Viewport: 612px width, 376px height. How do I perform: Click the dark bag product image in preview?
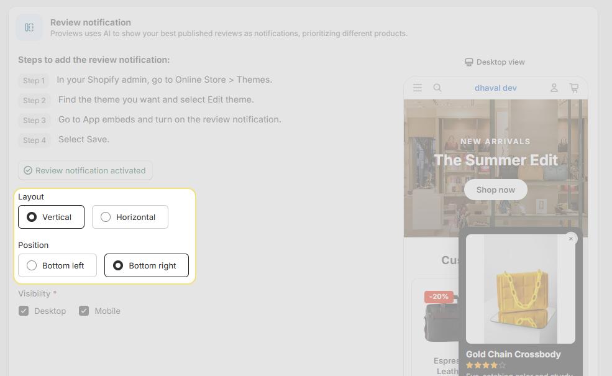pyautogui.click(x=442, y=320)
